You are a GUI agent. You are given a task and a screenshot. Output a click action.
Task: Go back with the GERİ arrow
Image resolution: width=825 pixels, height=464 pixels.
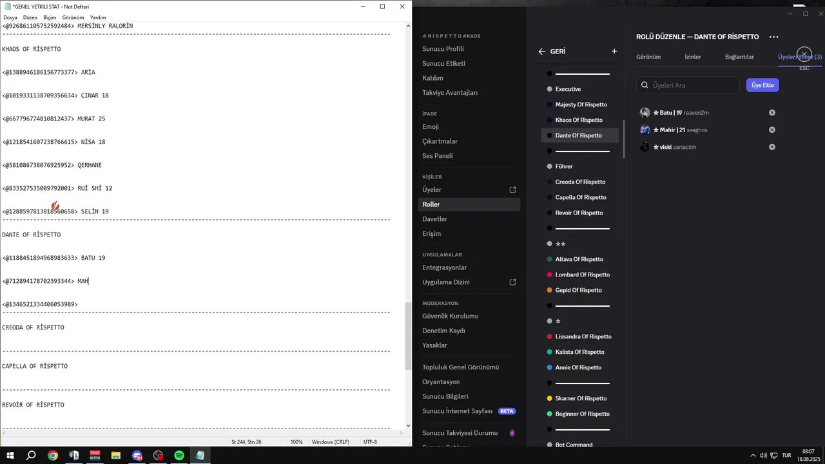pyautogui.click(x=542, y=52)
